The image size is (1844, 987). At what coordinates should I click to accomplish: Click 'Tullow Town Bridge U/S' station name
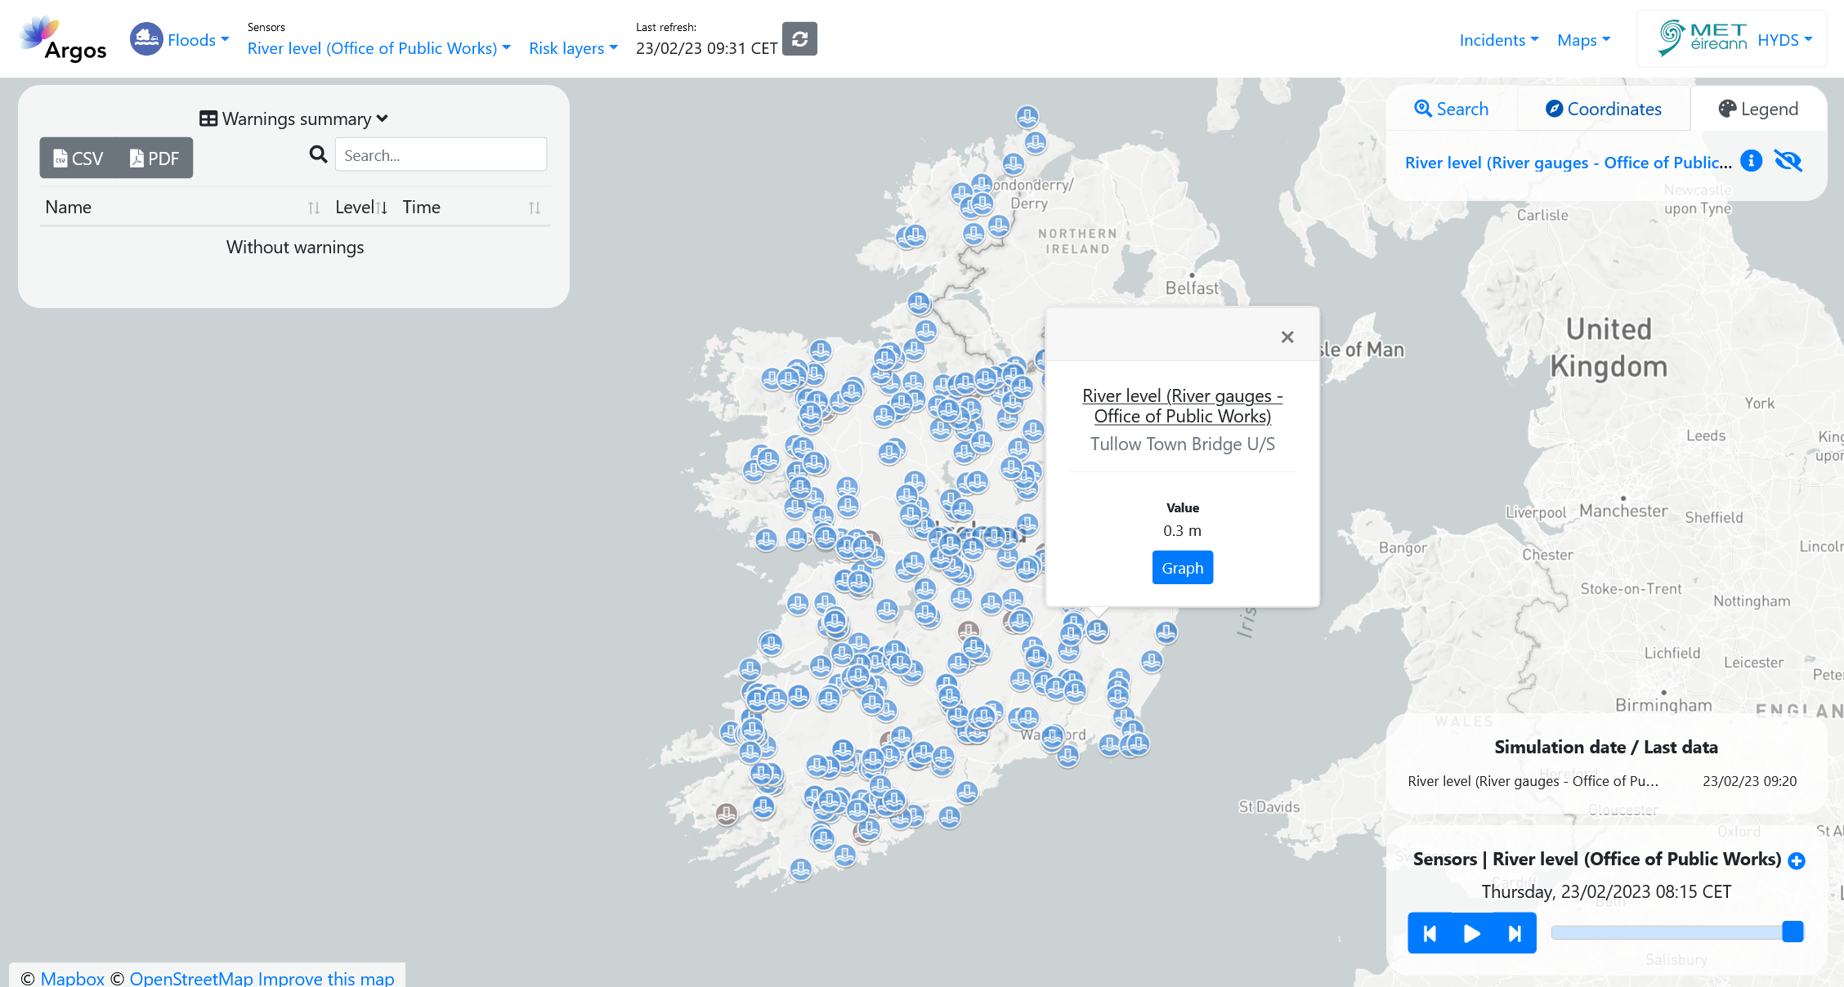pos(1182,444)
